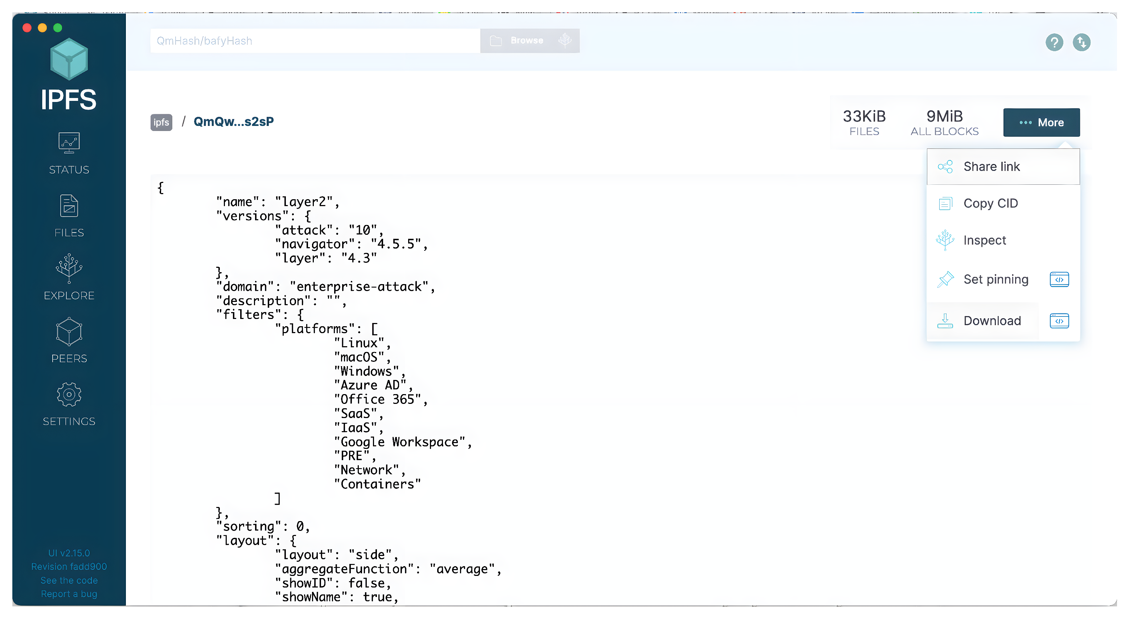The height and width of the screenshot is (618, 1129).
Task: Click the up-down arrows icon top right
Action: click(1081, 42)
